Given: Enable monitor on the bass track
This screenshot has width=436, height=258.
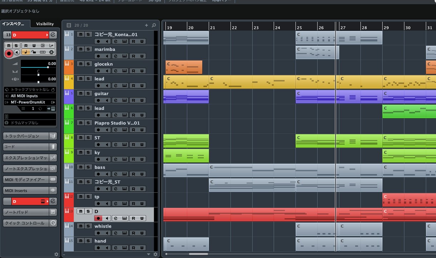Looking at the screenshot, I should [x=106, y=174].
